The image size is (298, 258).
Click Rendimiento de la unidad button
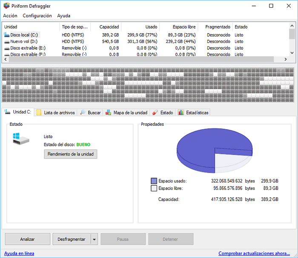click(71, 154)
